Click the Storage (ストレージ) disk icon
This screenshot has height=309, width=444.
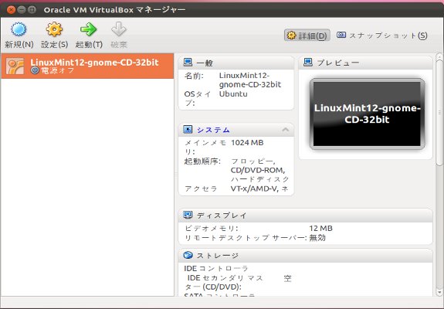tap(188, 255)
